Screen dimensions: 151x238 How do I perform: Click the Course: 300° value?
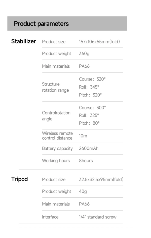92,108
